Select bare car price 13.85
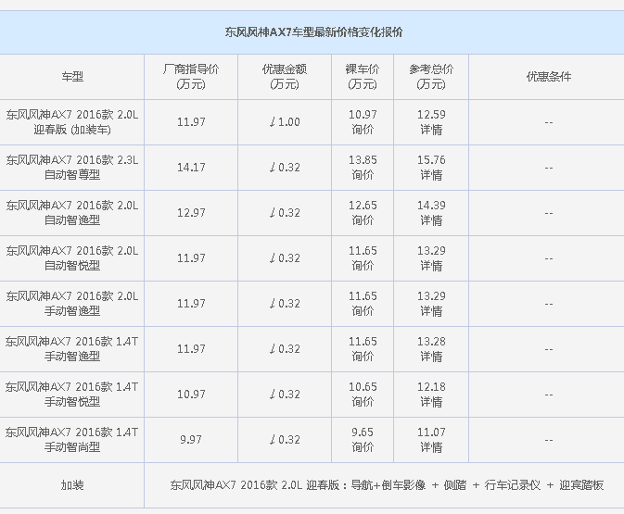This screenshot has width=624, height=514. click(x=363, y=160)
